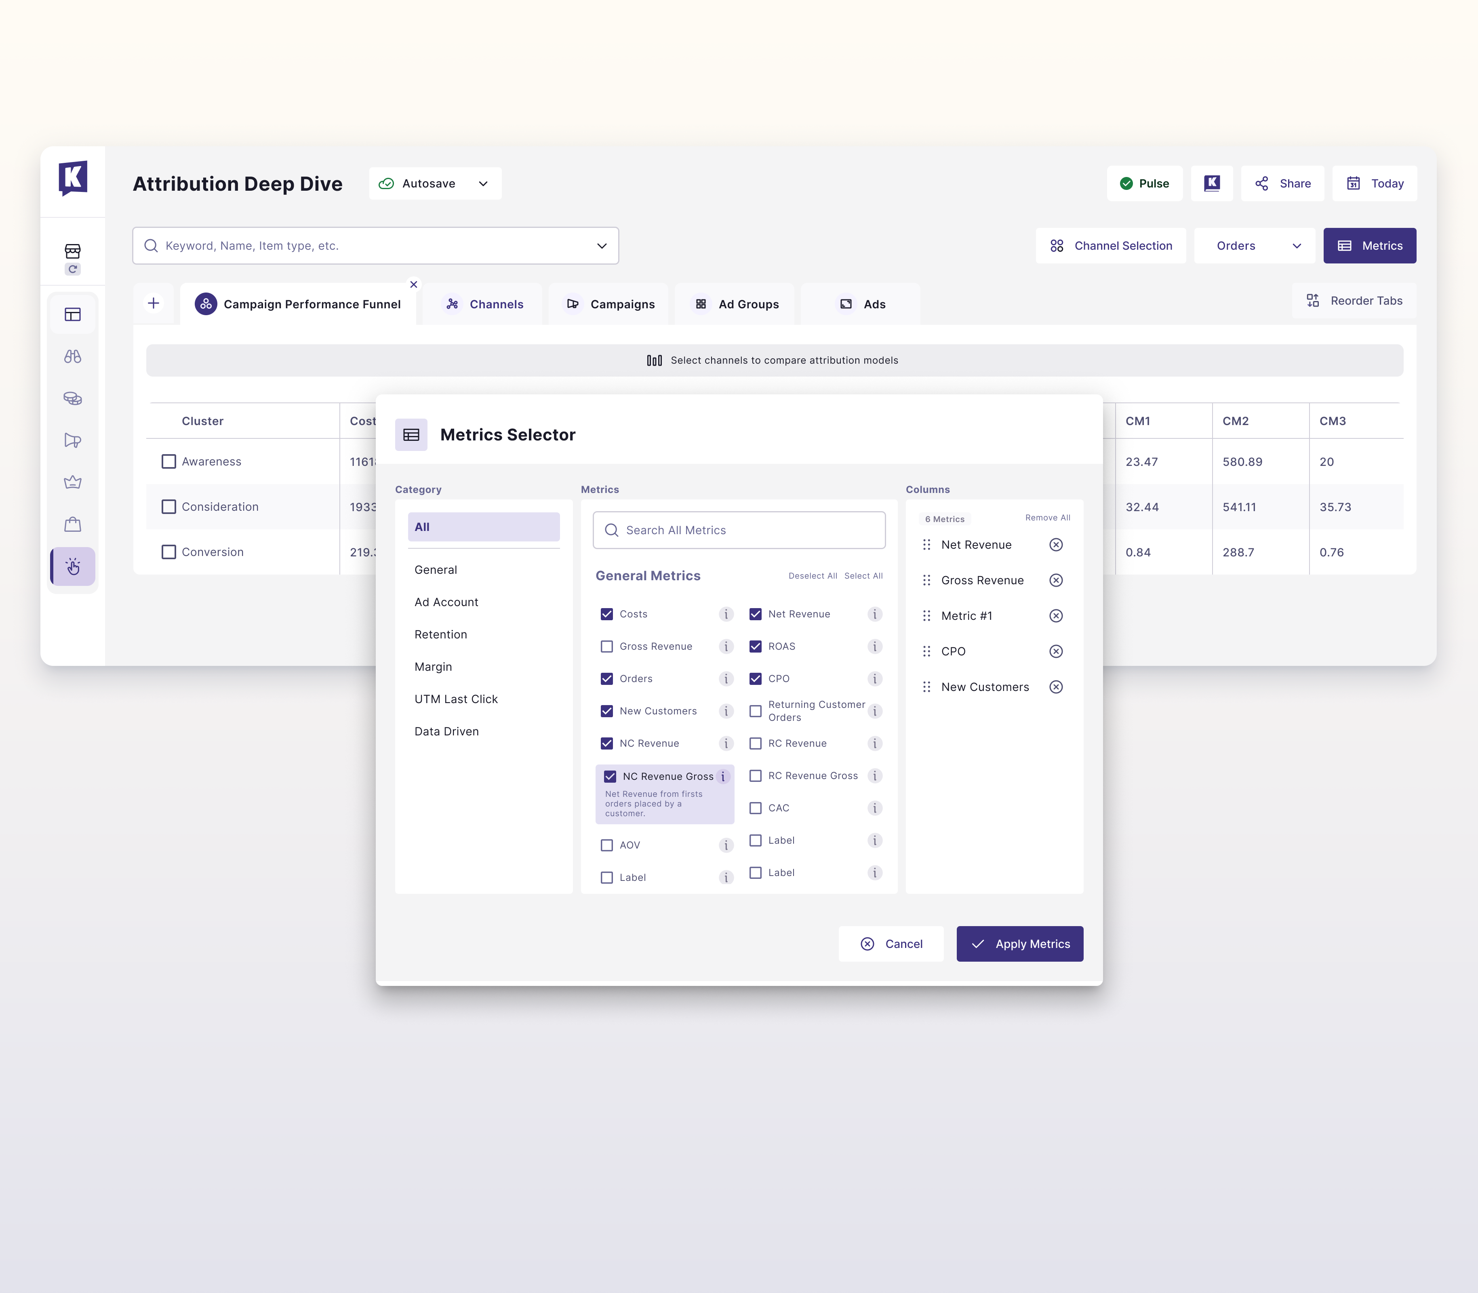Click the refresh icon under the store icon

click(x=73, y=269)
